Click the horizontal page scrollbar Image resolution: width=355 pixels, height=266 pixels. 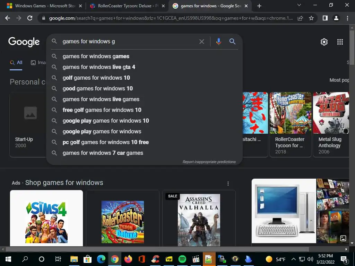157,249
